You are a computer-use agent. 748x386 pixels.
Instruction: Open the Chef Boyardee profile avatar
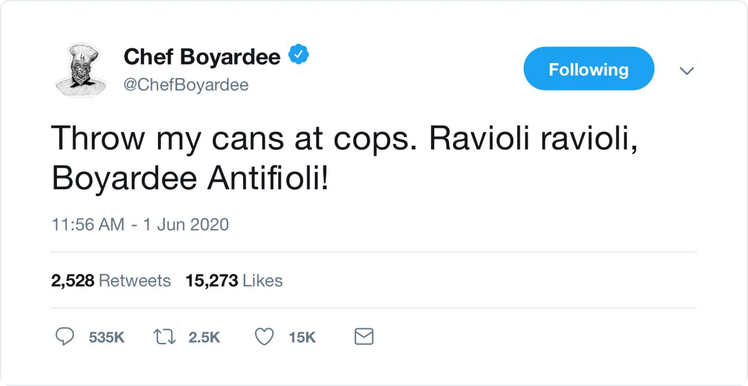pyautogui.click(x=81, y=70)
